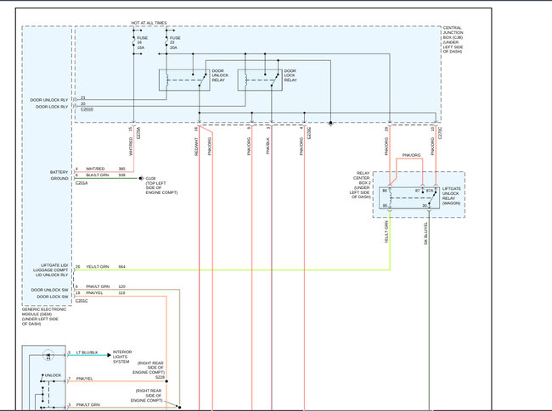Click the C201D connector label
Viewport: 552px width, 411px height.
pos(87,109)
